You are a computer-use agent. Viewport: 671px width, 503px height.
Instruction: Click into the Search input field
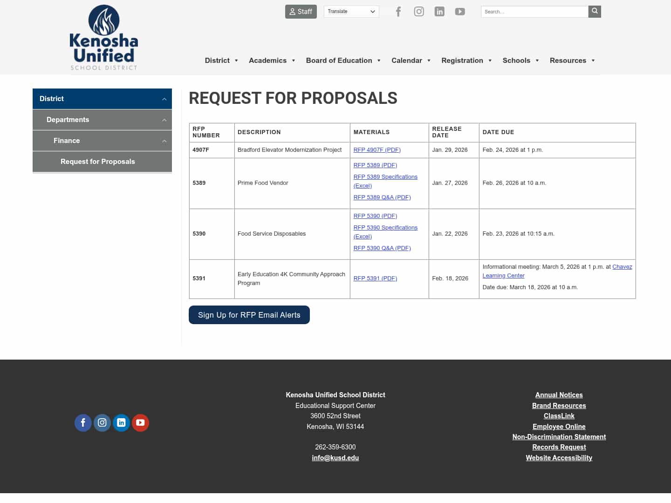point(534,12)
